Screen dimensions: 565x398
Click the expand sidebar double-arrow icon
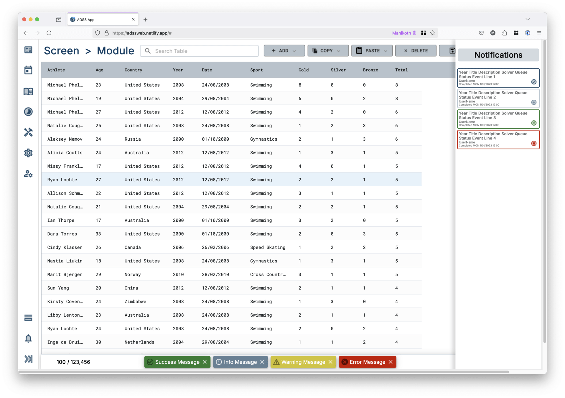(28, 359)
